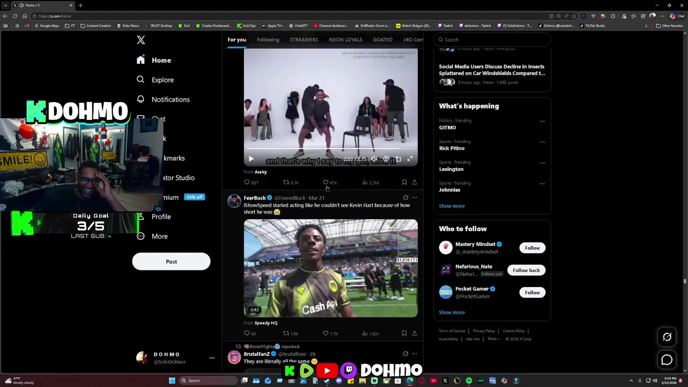Open the Windows Start menu
The image size is (688, 387).
coord(172,381)
